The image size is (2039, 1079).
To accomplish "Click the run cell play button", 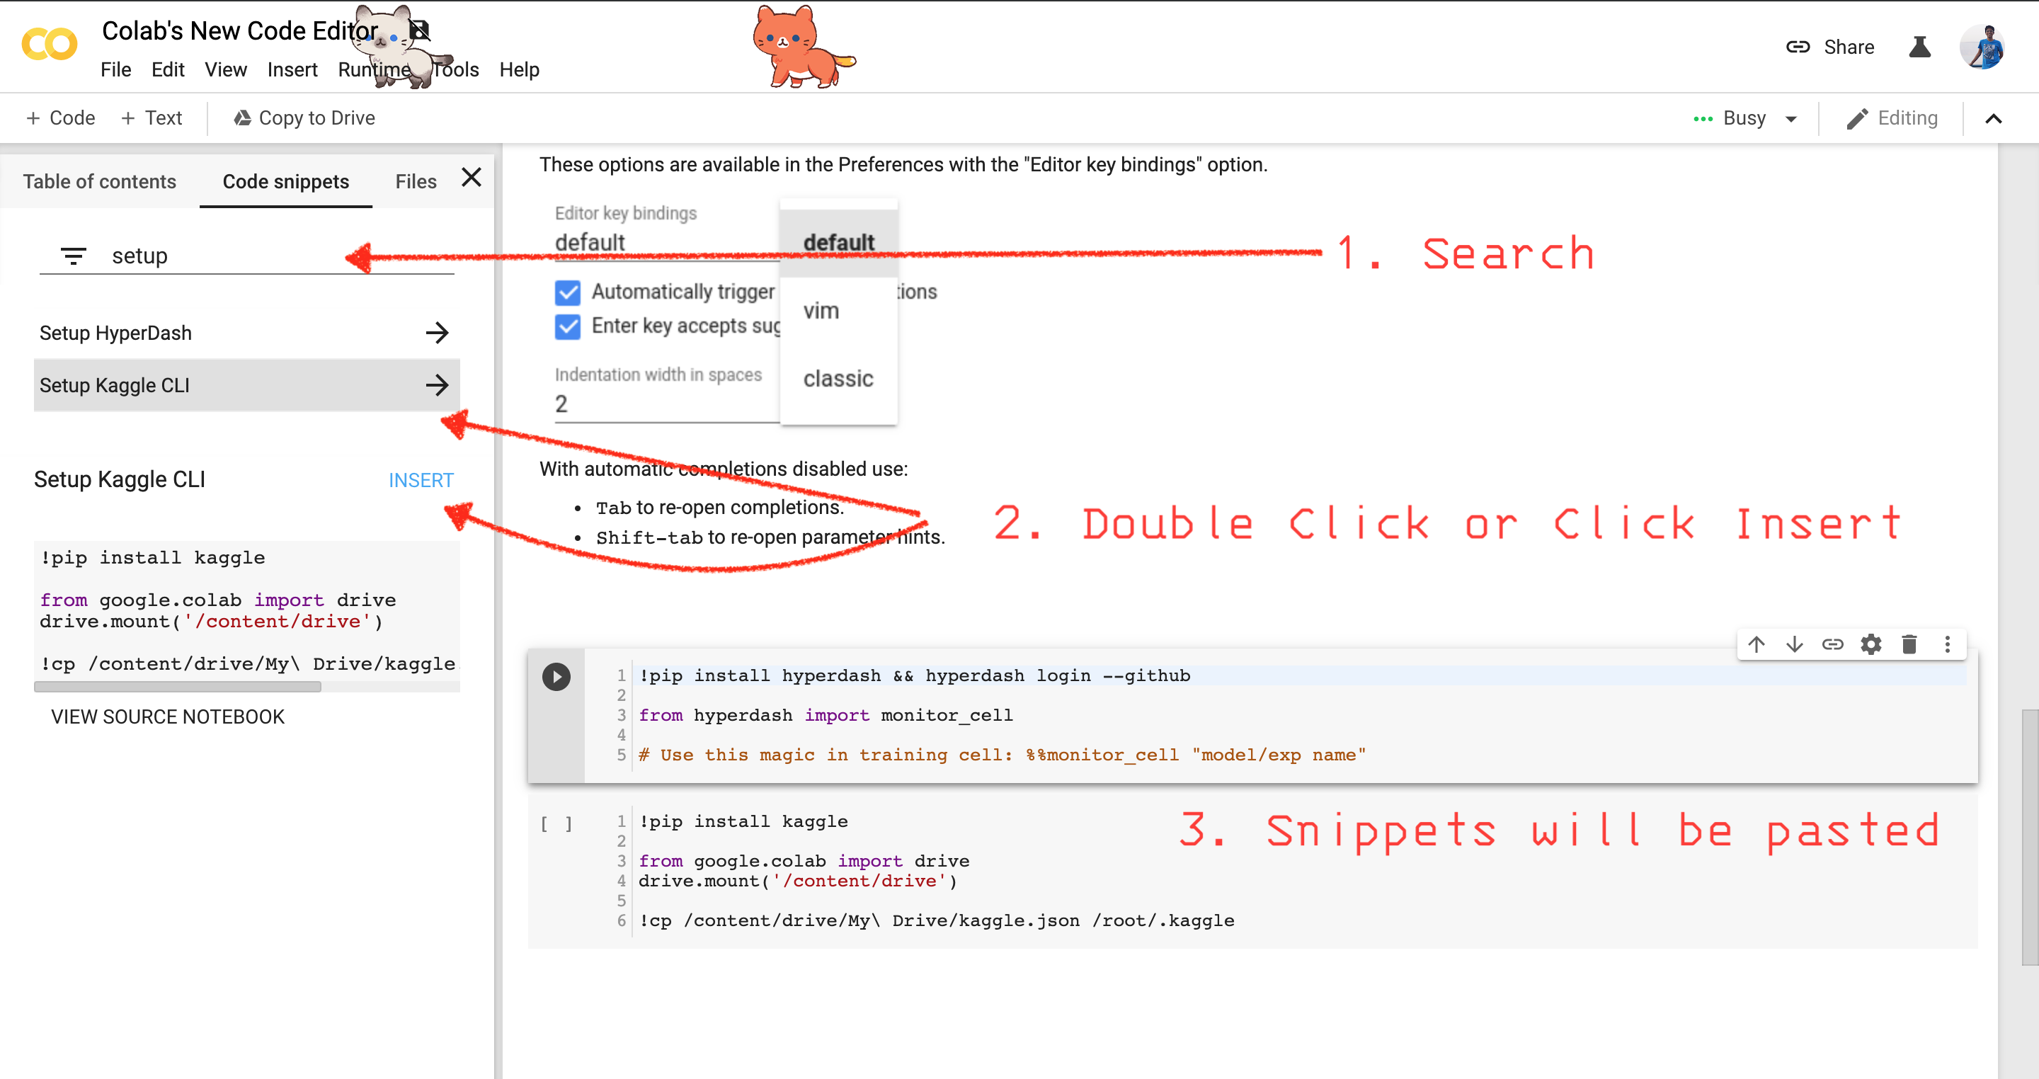I will pyautogui.click(x=556, y=677).
